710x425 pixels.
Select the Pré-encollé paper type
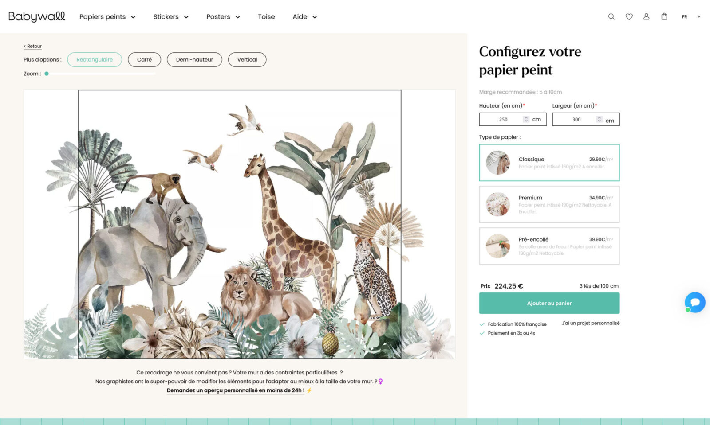pyautogui.click(x=549, y=246)
